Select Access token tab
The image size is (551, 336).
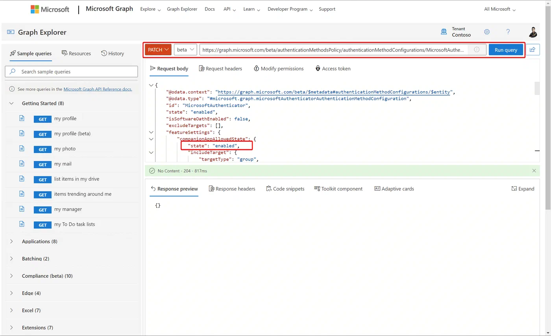coord(333,68)
